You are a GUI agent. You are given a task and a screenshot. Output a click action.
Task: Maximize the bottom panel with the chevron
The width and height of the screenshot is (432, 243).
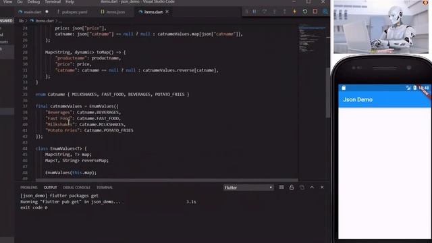(x=312, y=188)
